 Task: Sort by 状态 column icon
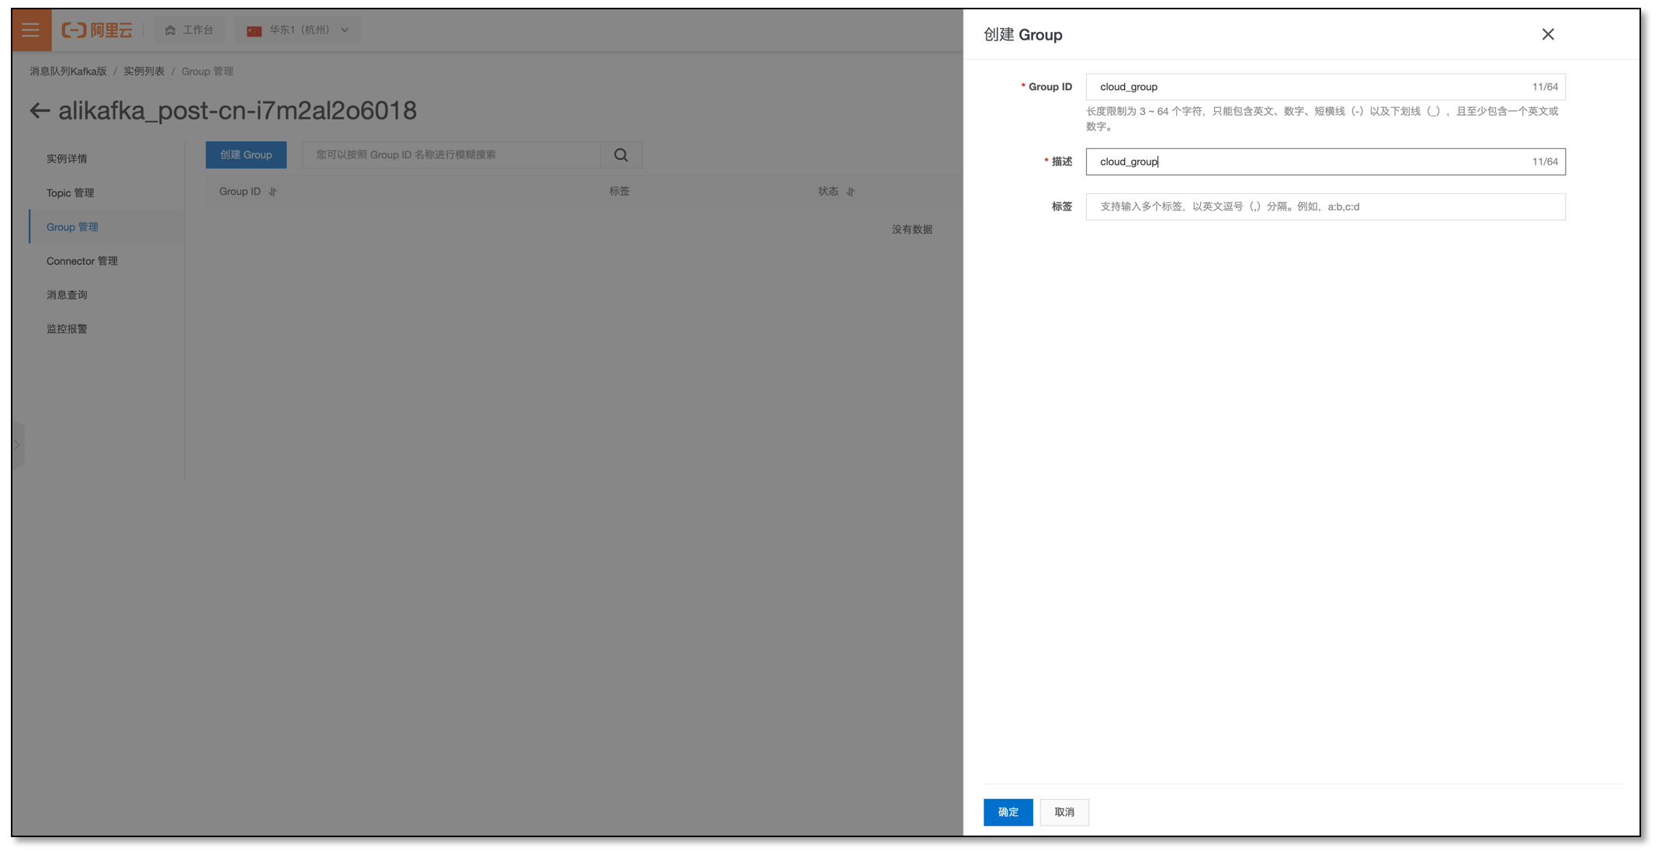click(851, 192)
